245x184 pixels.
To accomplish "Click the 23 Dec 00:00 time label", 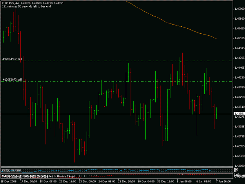I will click(x=87, y=182).
